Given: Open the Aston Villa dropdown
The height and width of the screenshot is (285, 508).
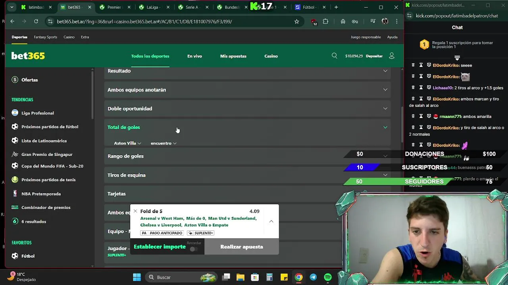Looking at the screenshot, I should click(x=127, y=143).
